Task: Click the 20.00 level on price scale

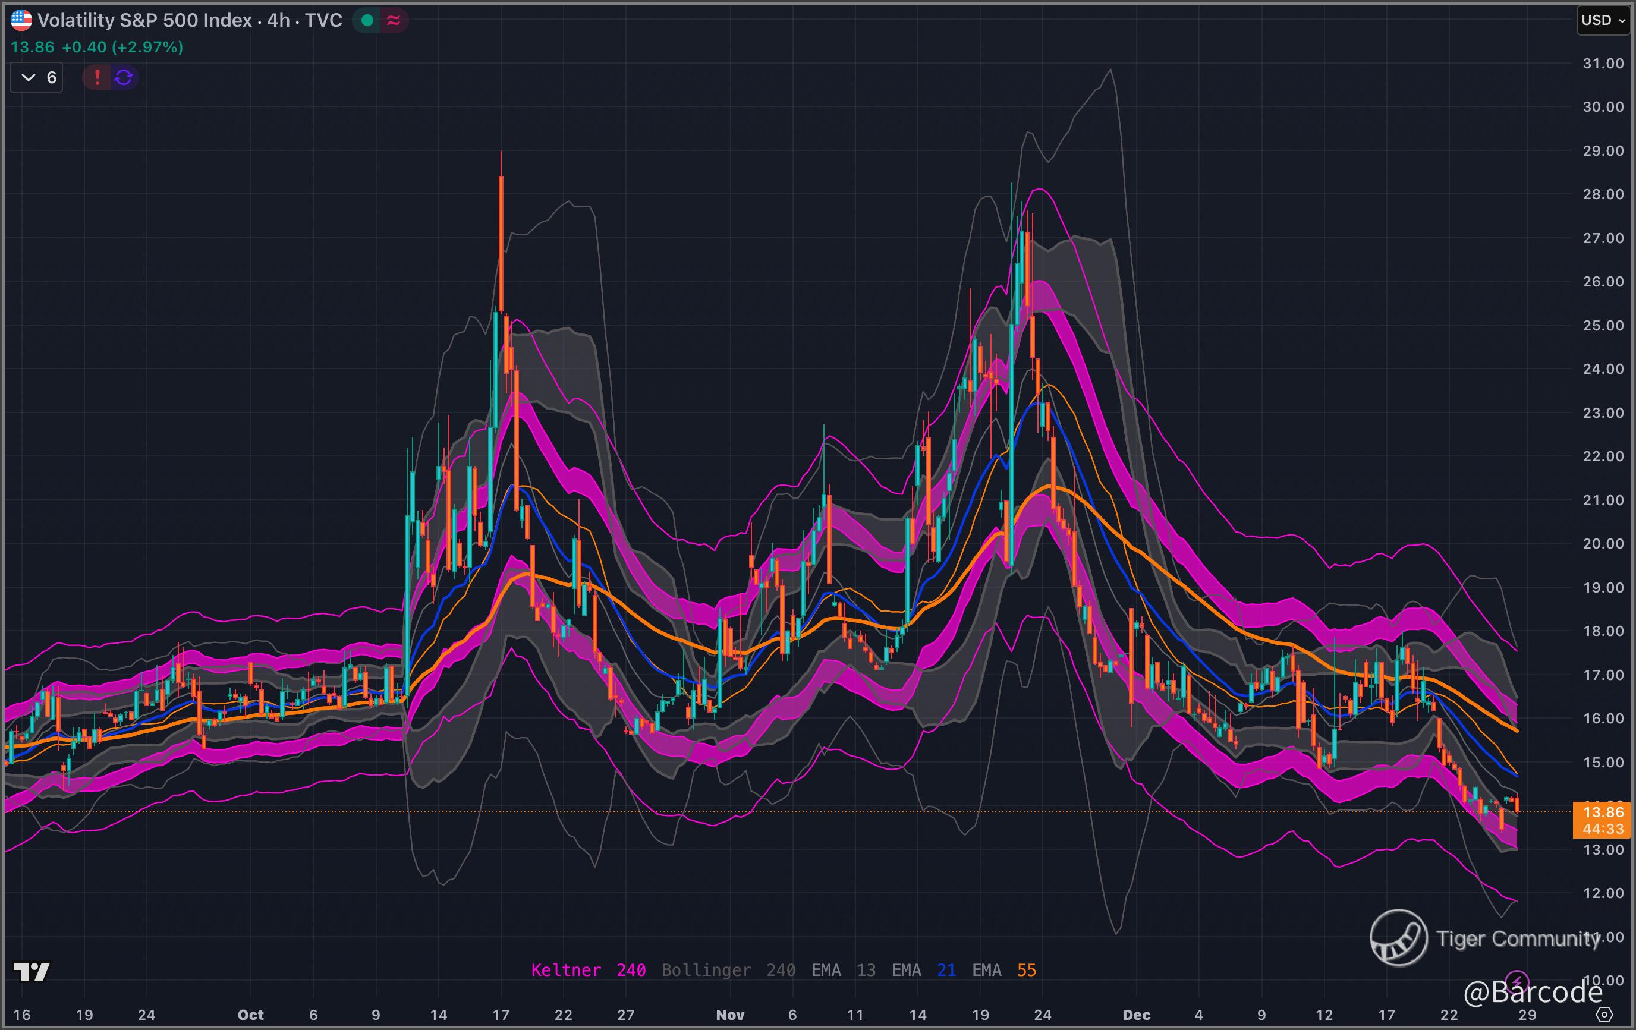Action: pos(1603,544)
